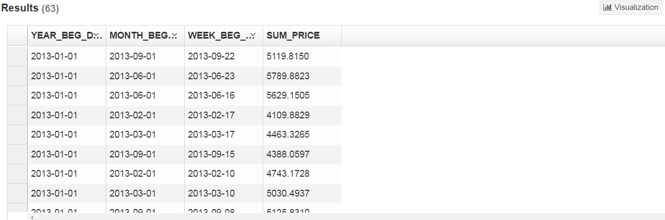665x220 pixels.
Task: Select week cell 2013-09-15
Action: coord(223,154)
